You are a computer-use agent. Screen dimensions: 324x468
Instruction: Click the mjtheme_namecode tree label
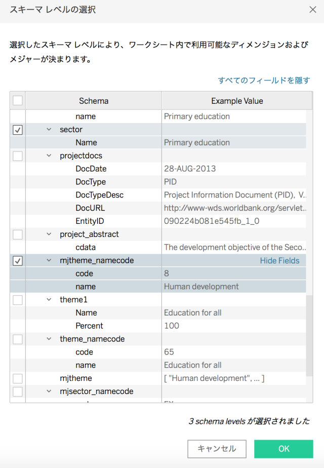coord(97,260)
